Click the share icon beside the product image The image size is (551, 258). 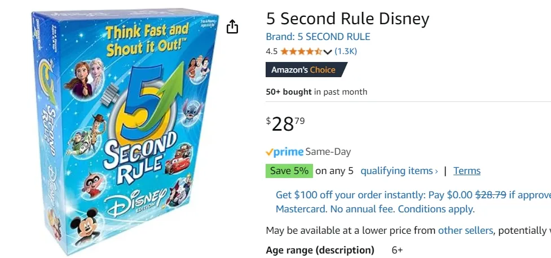[232, 27]
